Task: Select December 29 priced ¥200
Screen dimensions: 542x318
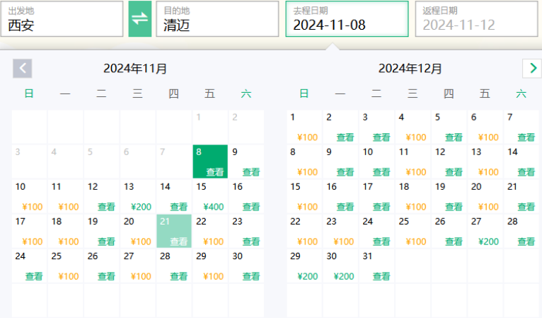Action: click(306, 266)
